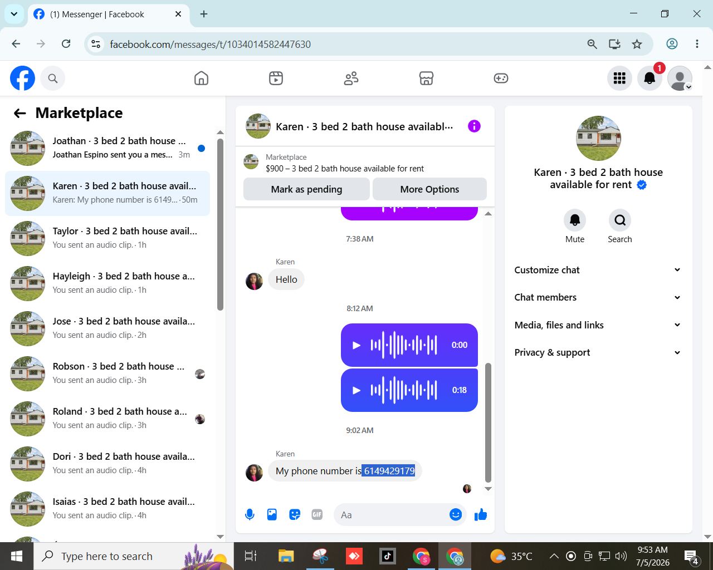The image size is (713, 570).
Task: Open File Explorer from taskbar
Action: click(x=286, y=556)
